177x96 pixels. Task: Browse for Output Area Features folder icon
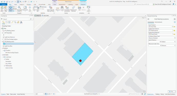174,31
